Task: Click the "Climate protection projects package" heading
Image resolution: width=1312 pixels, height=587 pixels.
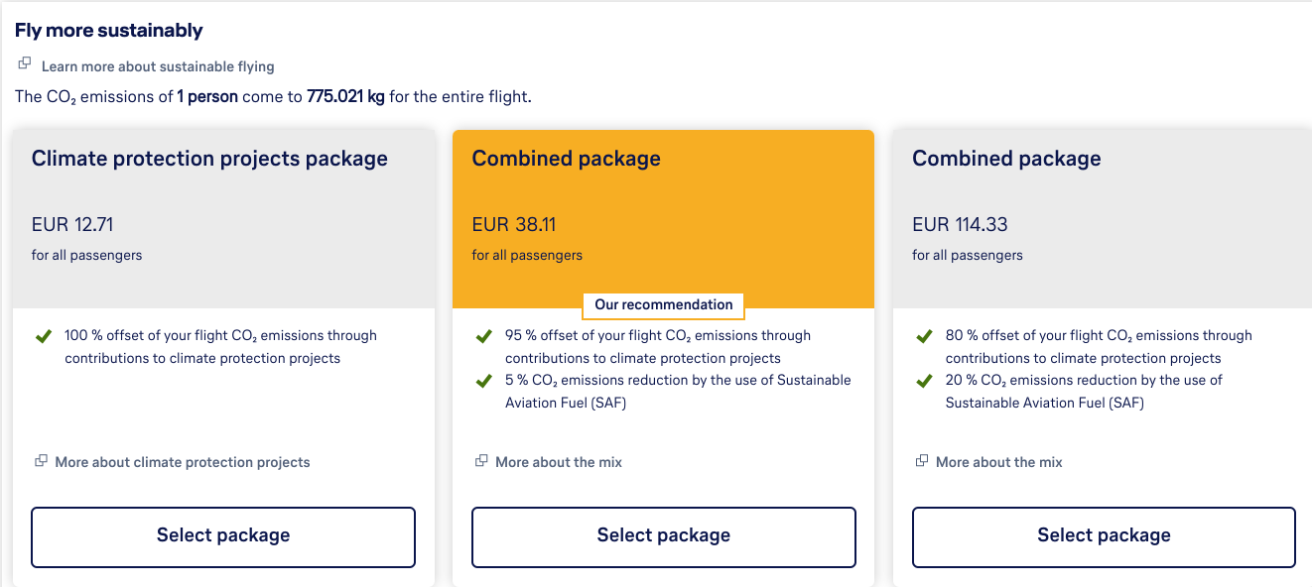Action: (209, 159)
